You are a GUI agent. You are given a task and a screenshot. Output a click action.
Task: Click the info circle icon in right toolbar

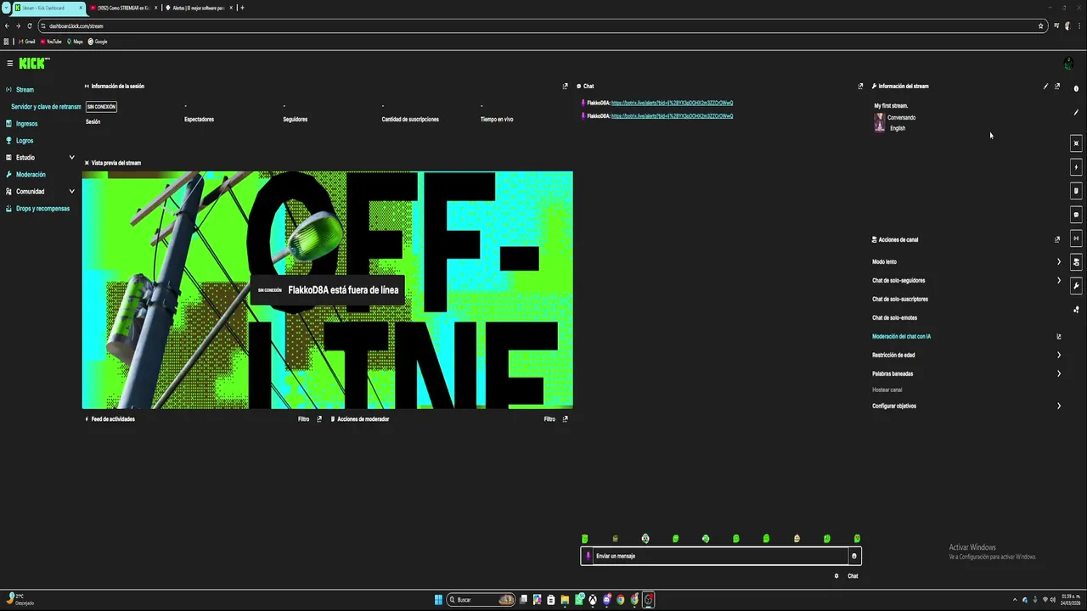[x=1076, y=88]
